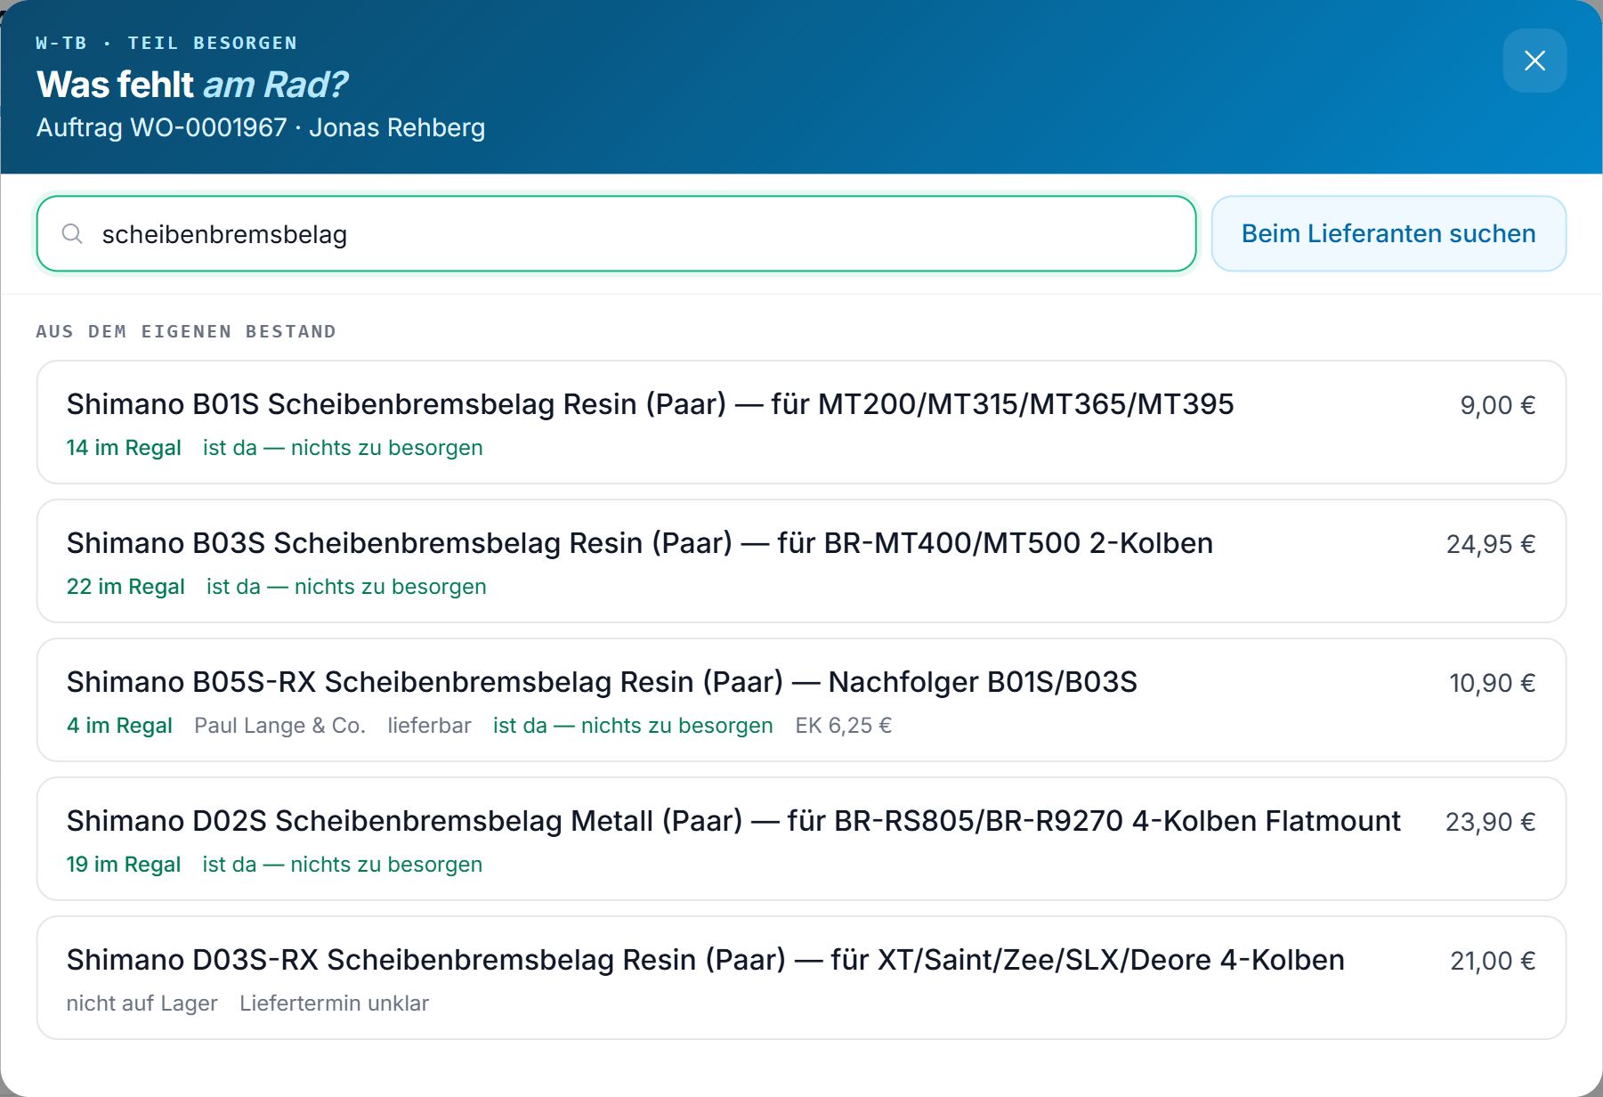The image size is (1603, 1097).
Task: Click 'ist da' status in B01S row
Action: [343, 448]
